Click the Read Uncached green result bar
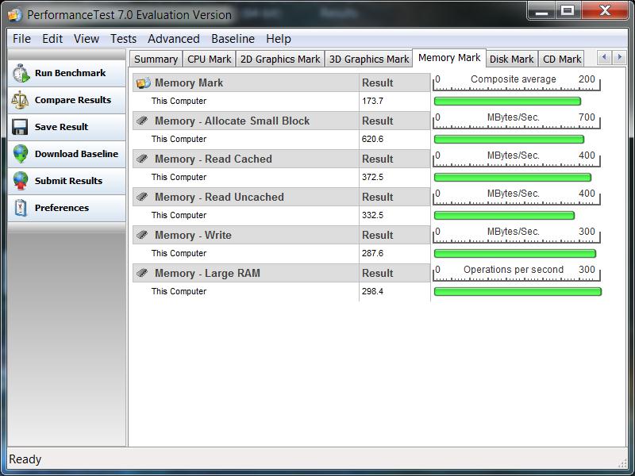This screenshot has width=635, height=476. pos(504,215)
